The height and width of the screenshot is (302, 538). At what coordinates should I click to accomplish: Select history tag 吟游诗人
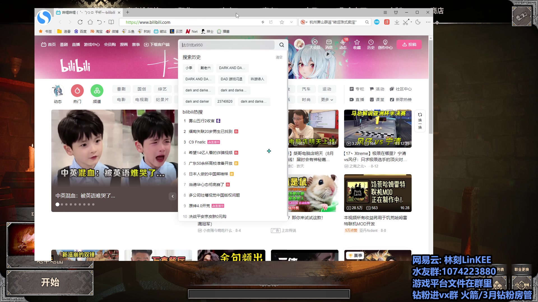point(257,79)
